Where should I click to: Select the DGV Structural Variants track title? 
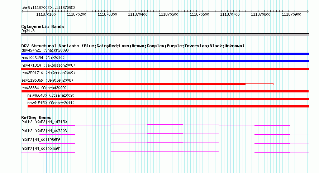133,46
